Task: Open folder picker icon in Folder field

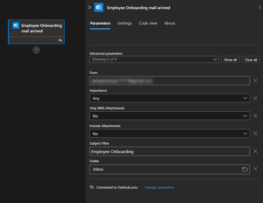Action: 245,169
